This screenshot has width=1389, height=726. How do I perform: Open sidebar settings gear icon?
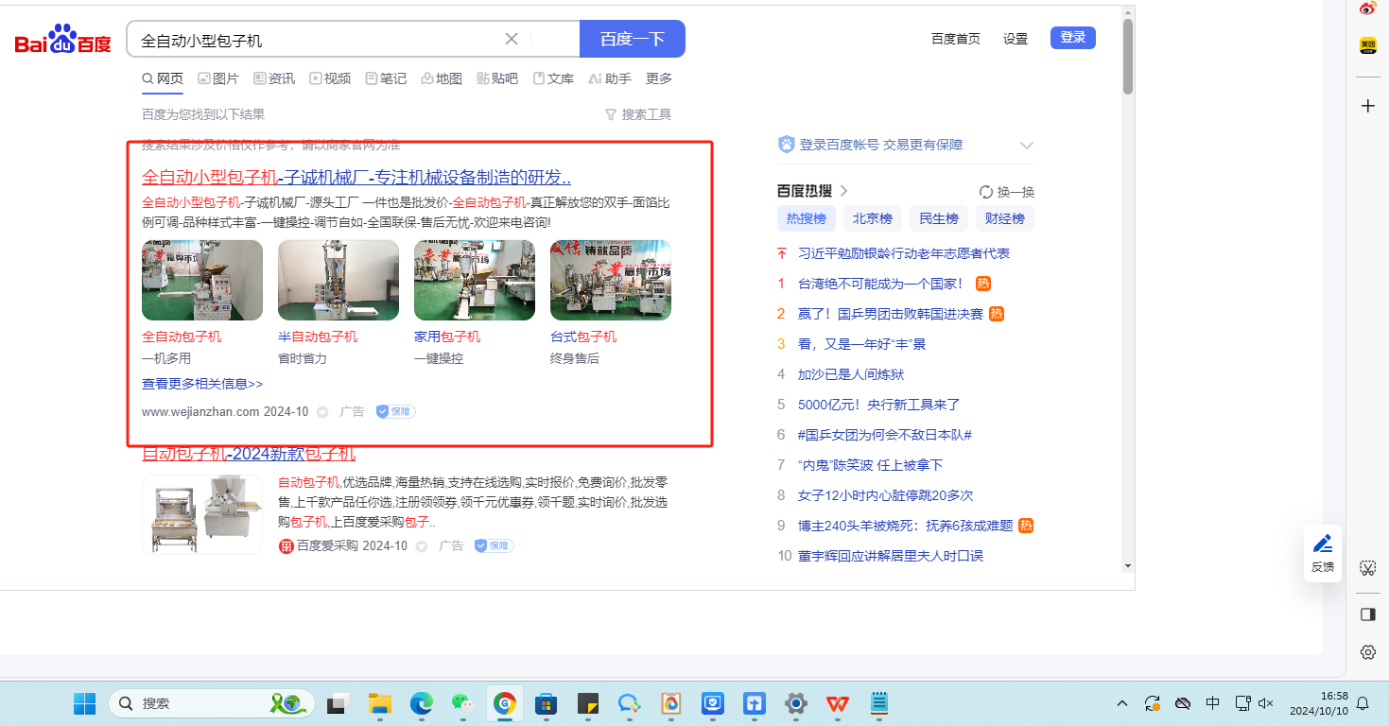click(x=1367, y=652)
